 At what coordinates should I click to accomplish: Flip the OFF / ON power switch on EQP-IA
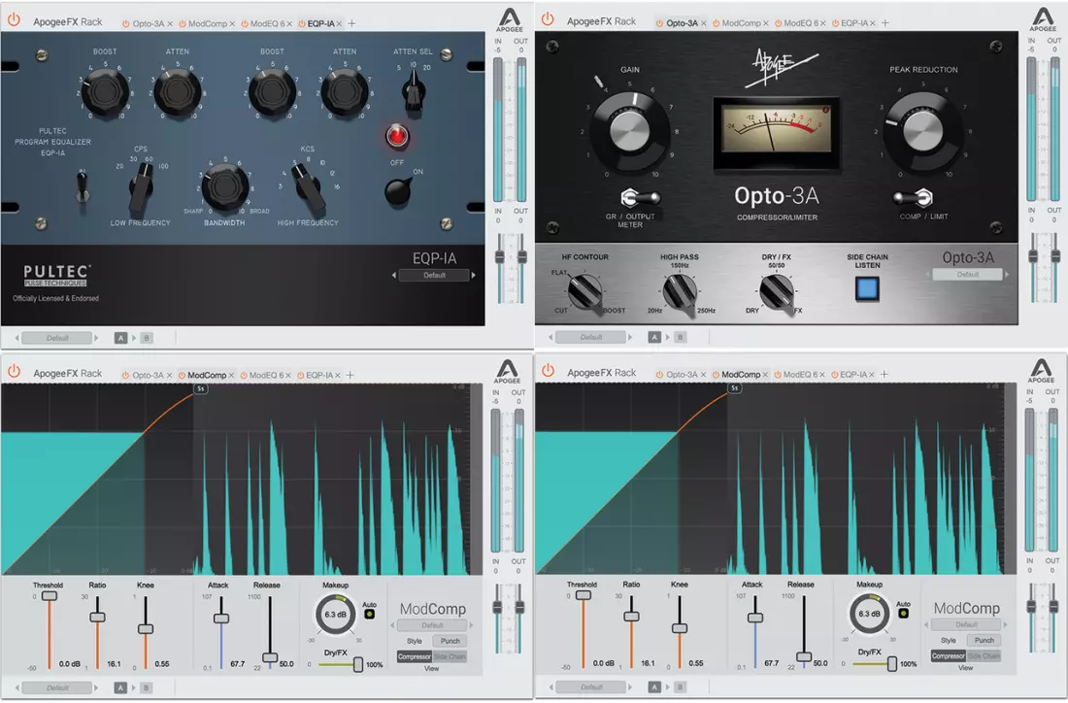pos(398,190)
